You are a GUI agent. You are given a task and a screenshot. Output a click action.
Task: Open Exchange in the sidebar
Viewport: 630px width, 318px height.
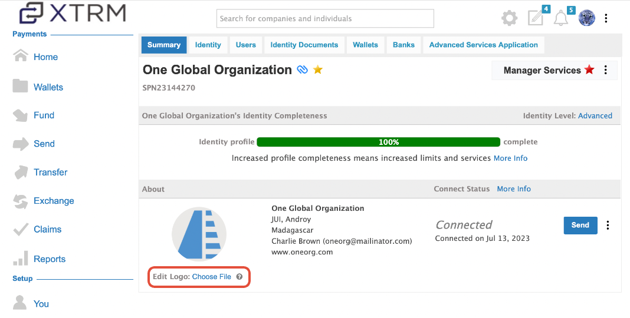54,200
